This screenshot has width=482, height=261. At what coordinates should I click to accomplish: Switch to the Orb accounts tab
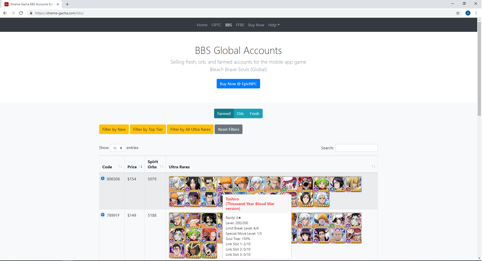tap(240, 113)
